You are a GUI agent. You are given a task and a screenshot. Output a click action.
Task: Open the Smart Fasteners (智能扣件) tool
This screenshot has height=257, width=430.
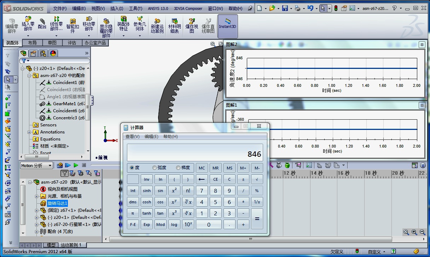click(x=72, y=25)
